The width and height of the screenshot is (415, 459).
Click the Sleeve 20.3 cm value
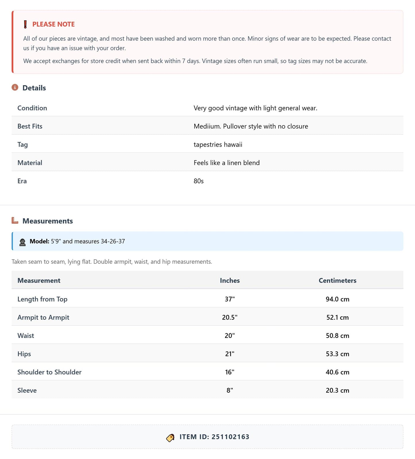(337, 390)
